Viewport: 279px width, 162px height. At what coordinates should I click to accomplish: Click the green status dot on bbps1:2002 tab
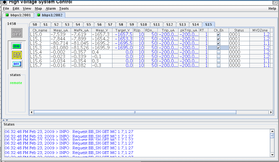point(39,15)
